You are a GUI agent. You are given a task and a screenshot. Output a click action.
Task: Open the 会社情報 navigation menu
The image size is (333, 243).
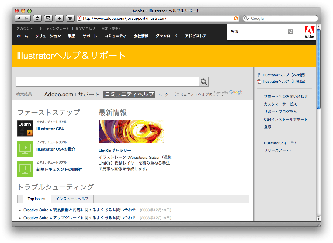tap(141, 36)
